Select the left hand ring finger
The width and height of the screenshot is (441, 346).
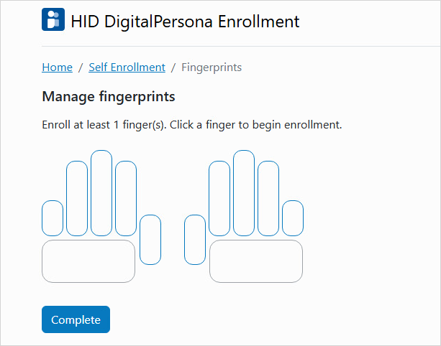(x=77, y=198)
